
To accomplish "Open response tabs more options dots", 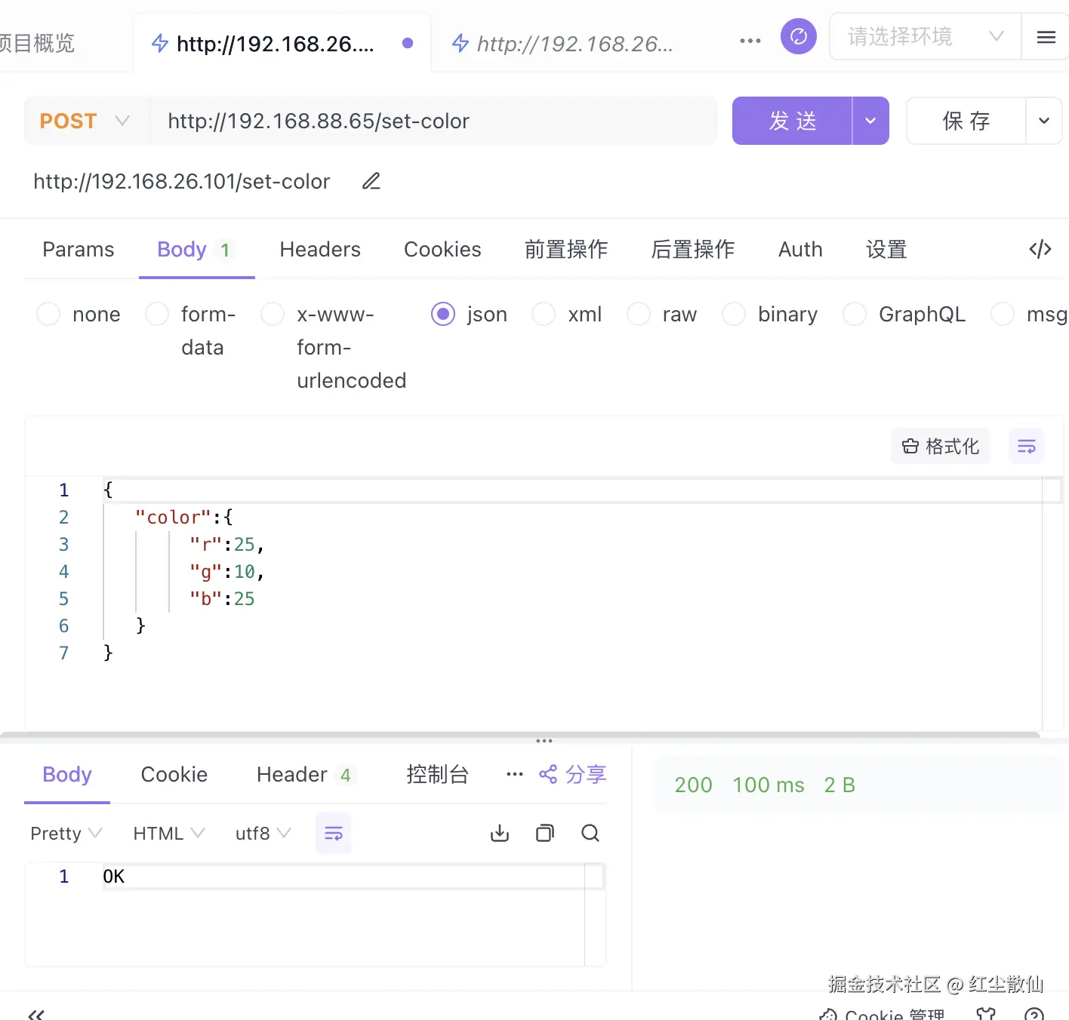I will coord(515,774).
